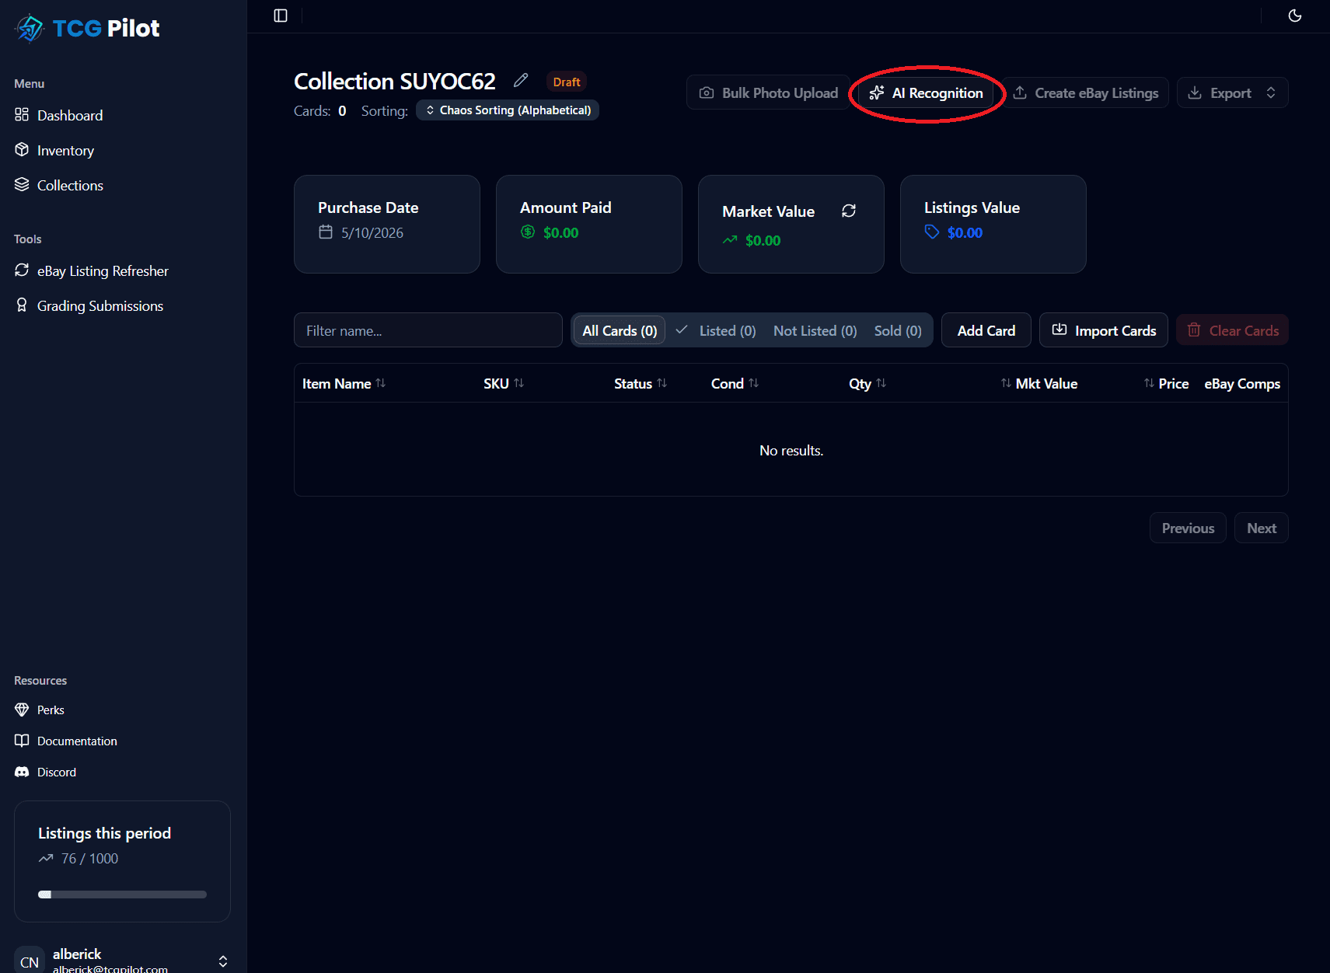This screenshot has width=1330, height=973.
Task: Toggle the sidebar panel icon
Action: [281, 16]
